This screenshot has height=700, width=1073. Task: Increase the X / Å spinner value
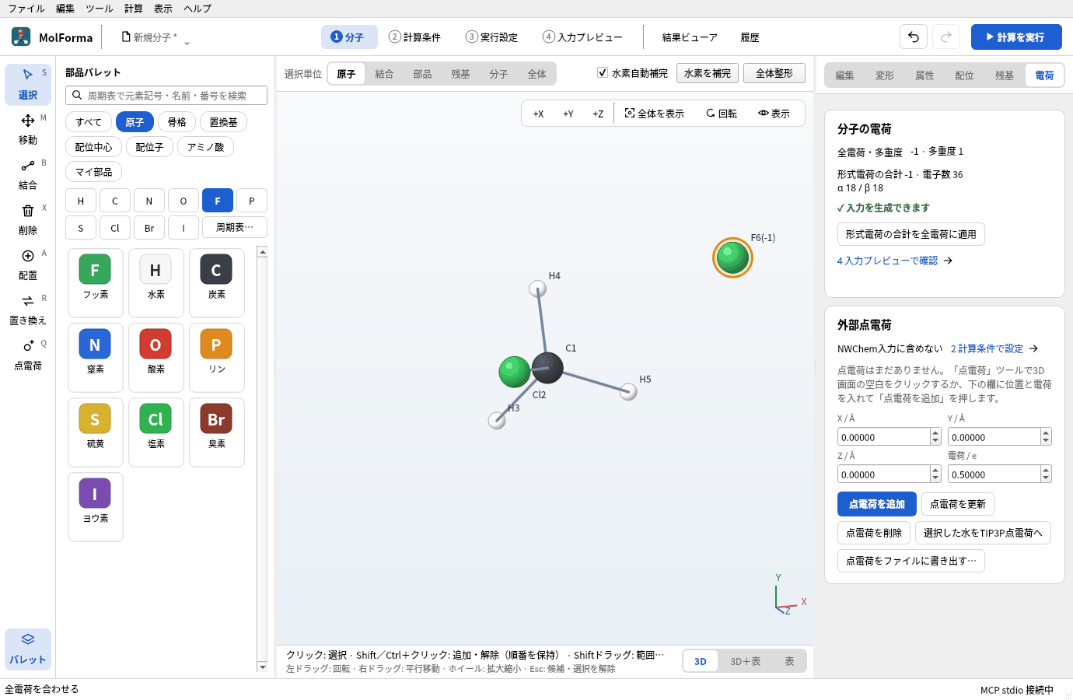point(935,433)
